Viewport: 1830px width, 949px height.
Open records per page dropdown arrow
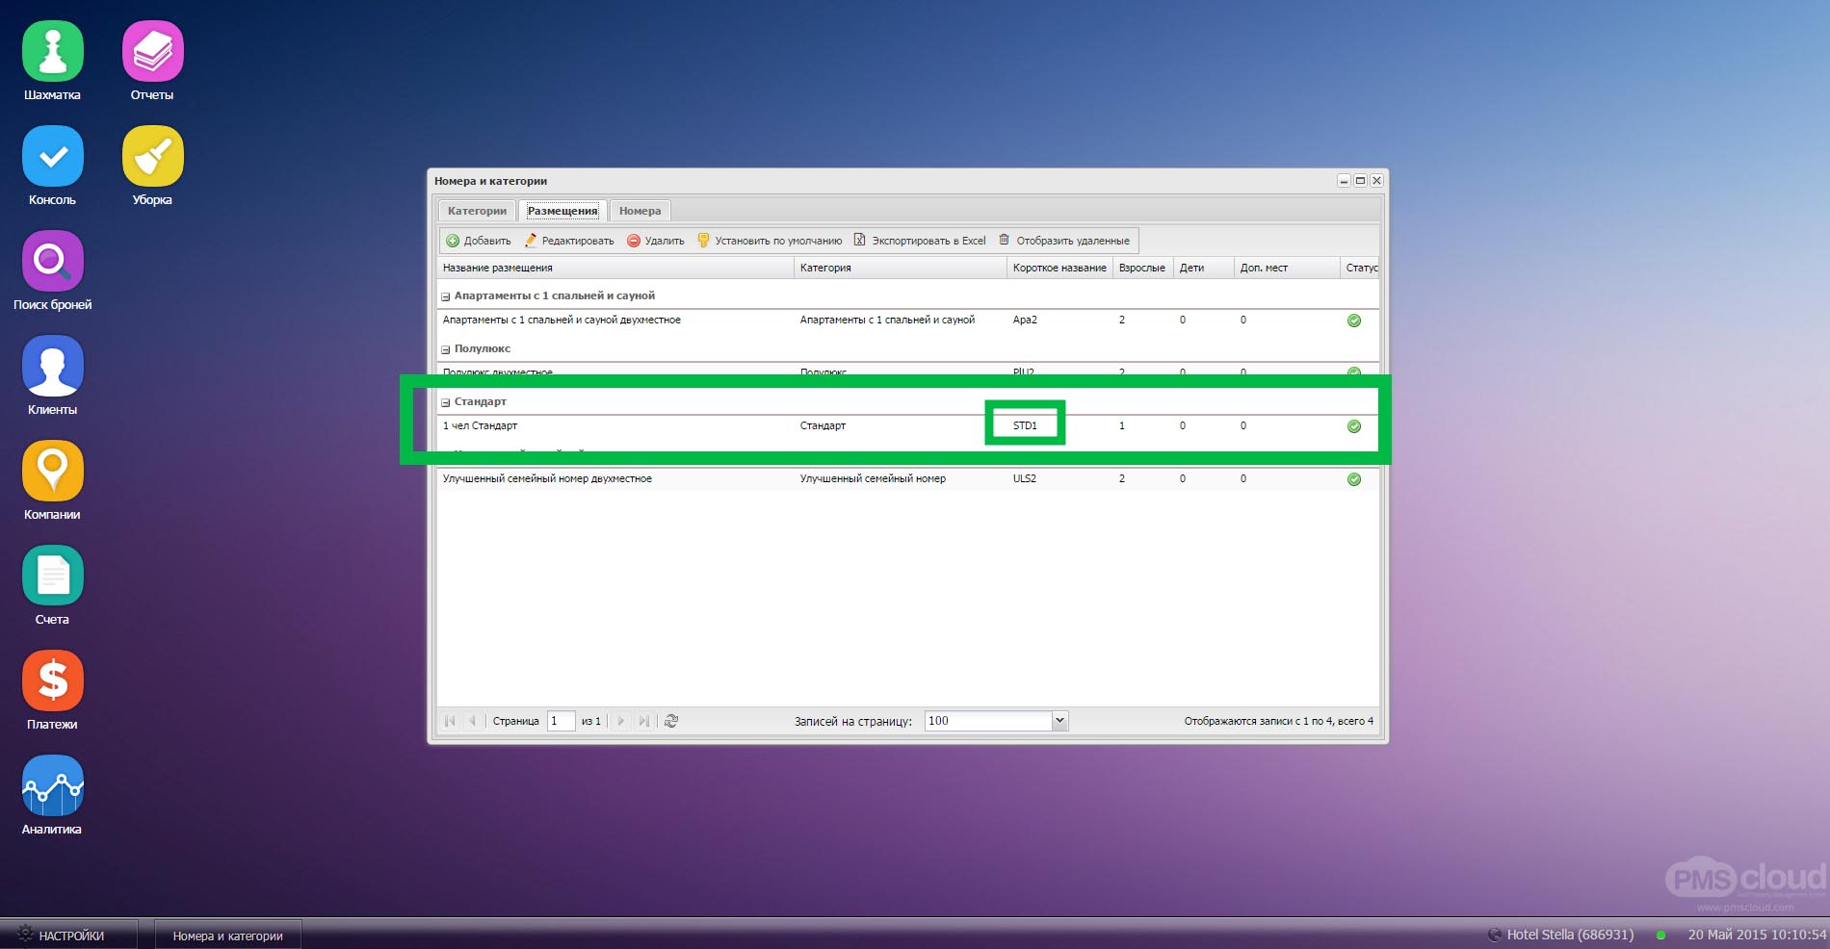point(1060,721)
